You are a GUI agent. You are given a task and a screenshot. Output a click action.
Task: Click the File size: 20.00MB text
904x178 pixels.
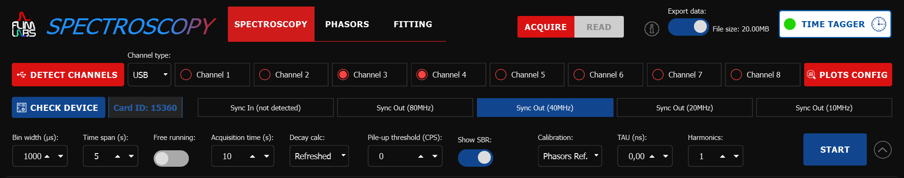tap(741, 29)
